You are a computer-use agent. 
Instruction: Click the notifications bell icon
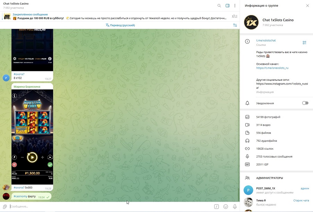click(247, 103)
